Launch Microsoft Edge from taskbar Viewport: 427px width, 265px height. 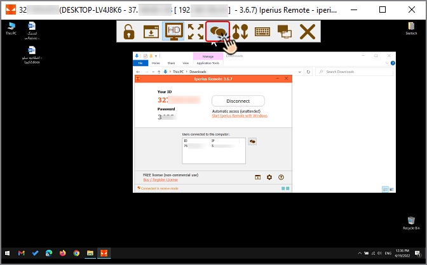tap(49, 253)
